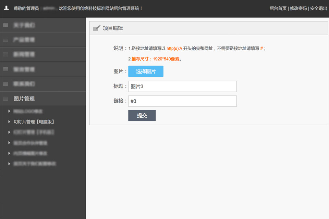
Task: Click the hamburger icon next to 图片管理
Action: [5, 99]
